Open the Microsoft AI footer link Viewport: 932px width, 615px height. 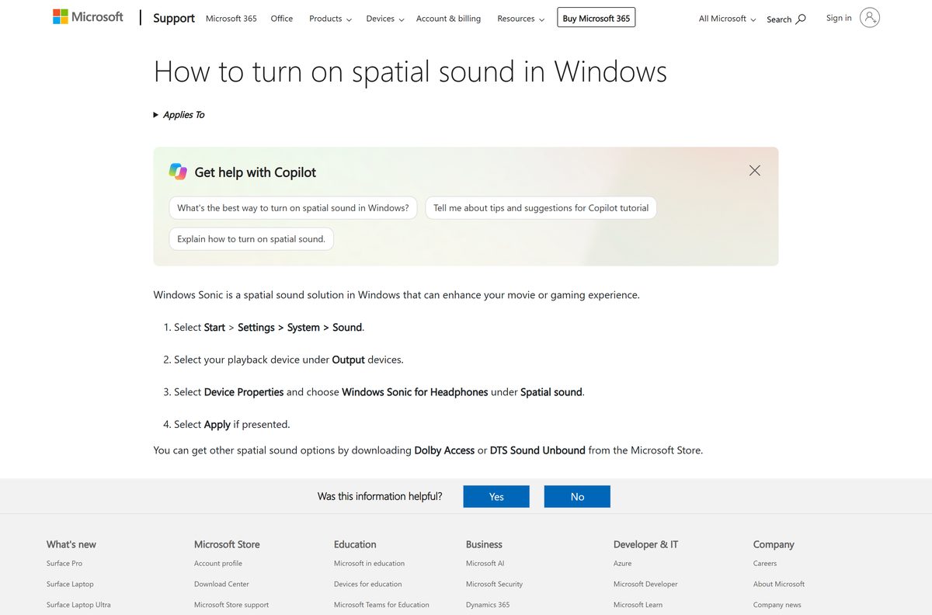(x=485, y=564)
